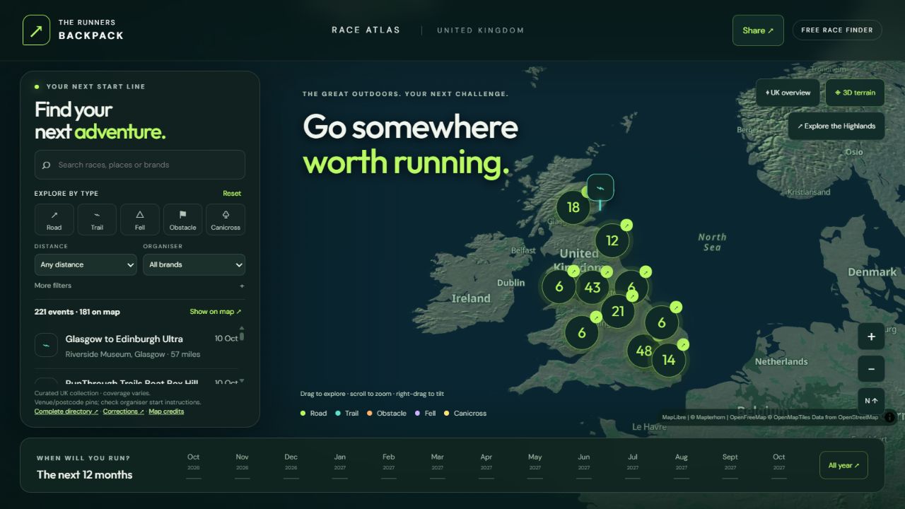Open the map cluster showing 12 races
The height and width of the screenshot is (509, 905).
pyautogui.click(x=612, y=240)
